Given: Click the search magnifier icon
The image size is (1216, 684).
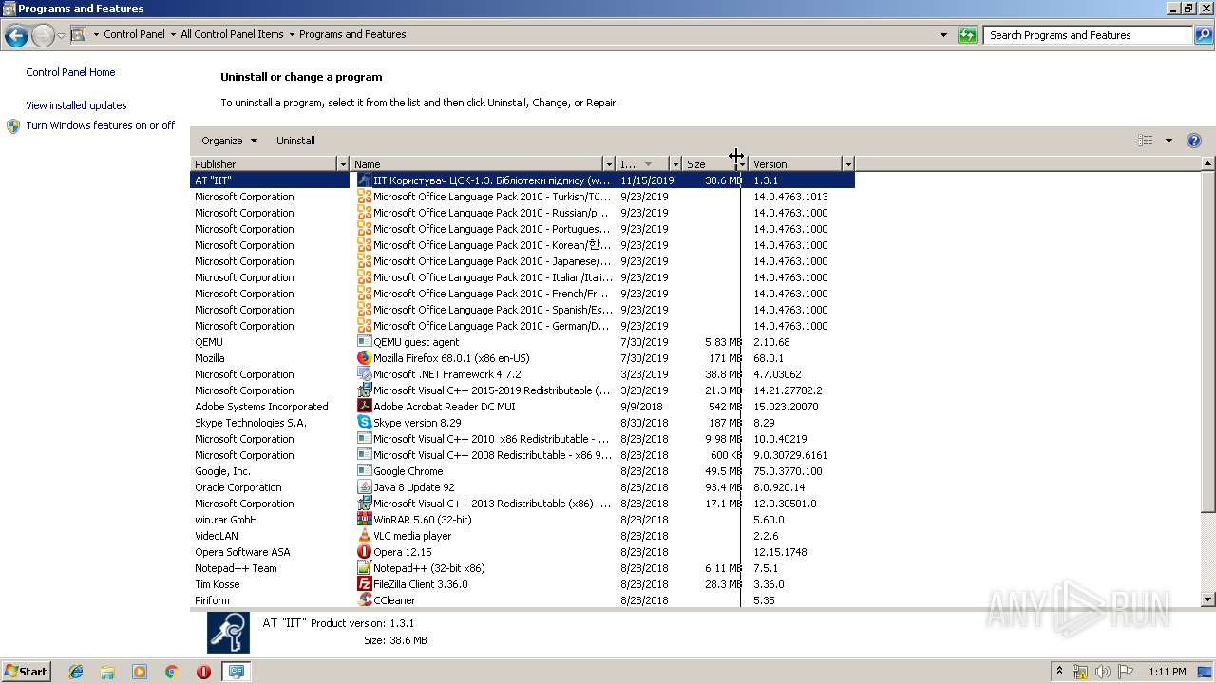Looking at the screenshot, I should 1204,35.
